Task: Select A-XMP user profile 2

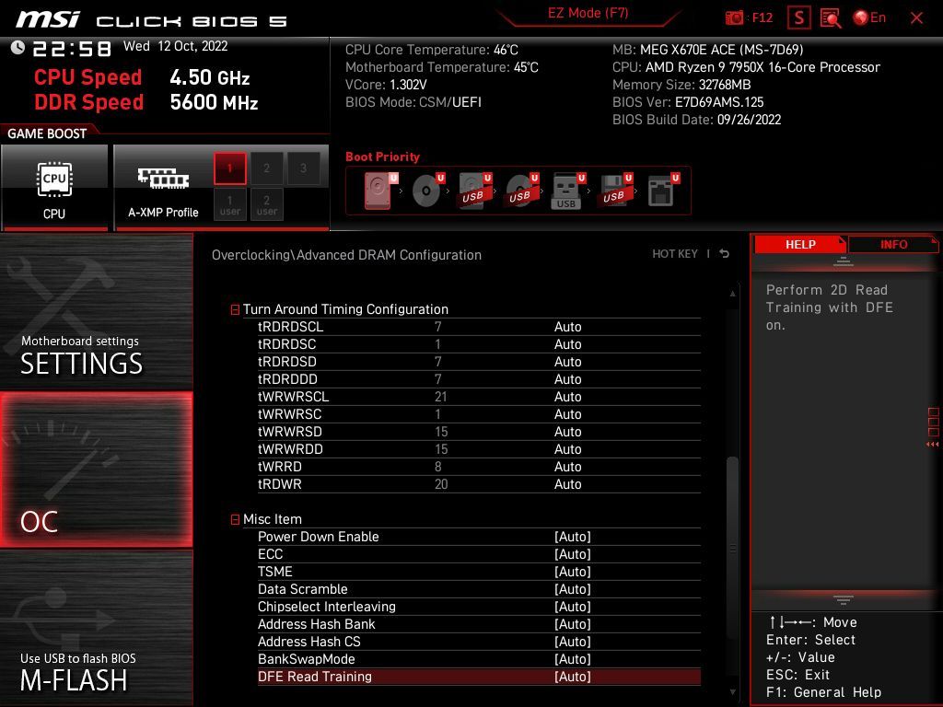Action: (x=266, y=204)
